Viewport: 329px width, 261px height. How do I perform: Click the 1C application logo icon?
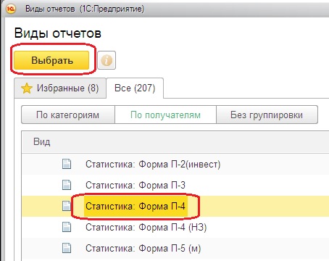click(11, 9)
